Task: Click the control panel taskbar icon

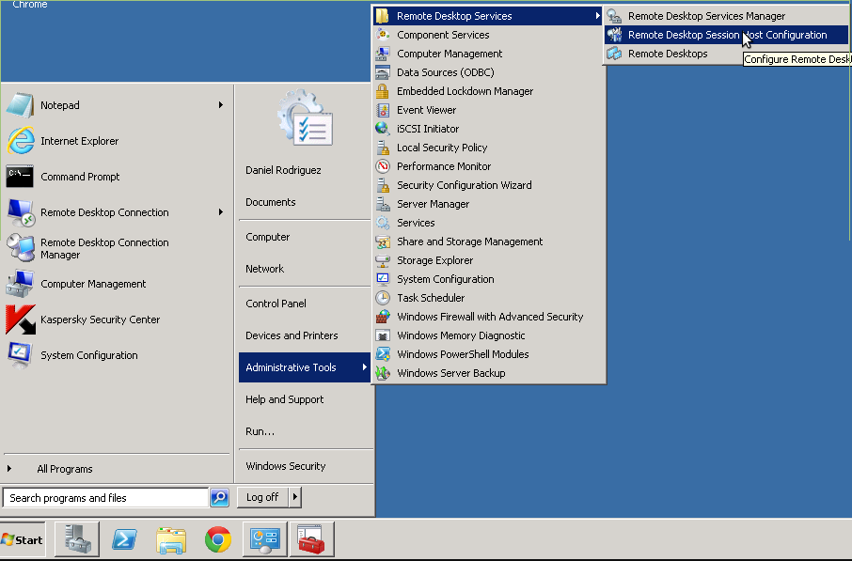Action: coord(265,539)
